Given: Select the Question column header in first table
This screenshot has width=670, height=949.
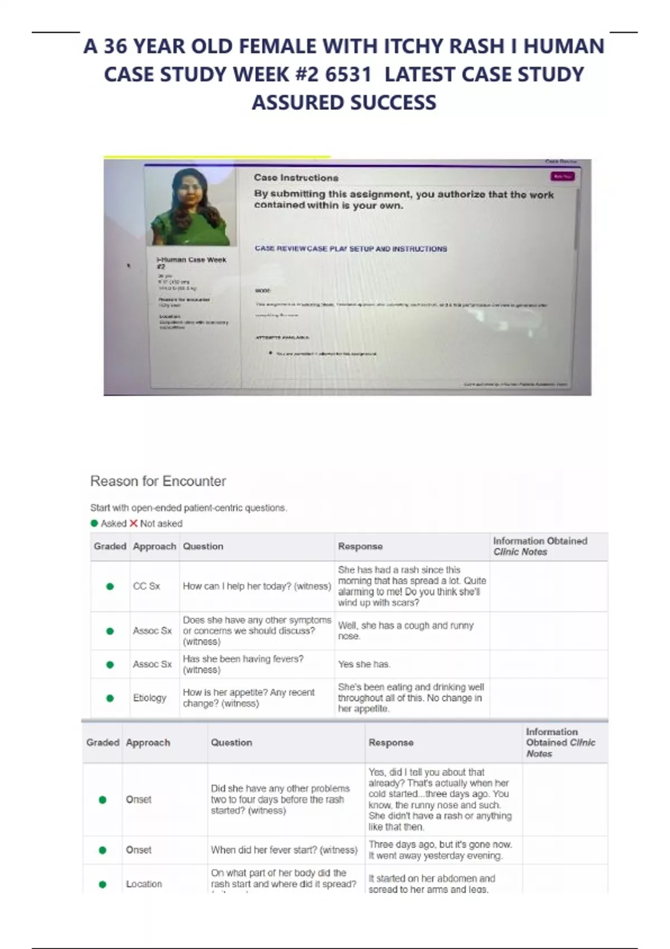Looking at the screenshot, I should pos(203,547).
